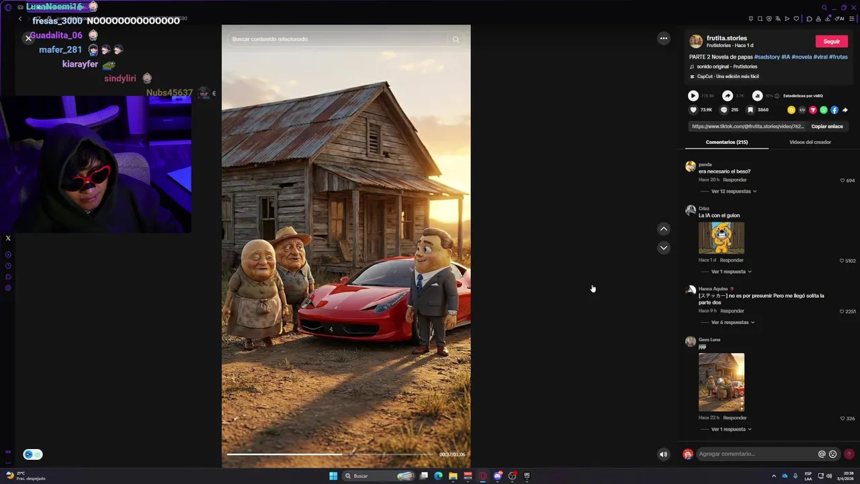This screenshot has width=860, height=484.
Task: Open frutita.stories profile avatar
Action: (696, 42)
